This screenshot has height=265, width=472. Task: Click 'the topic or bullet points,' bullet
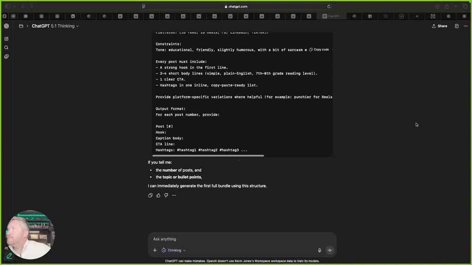click(x=179, y=177)
